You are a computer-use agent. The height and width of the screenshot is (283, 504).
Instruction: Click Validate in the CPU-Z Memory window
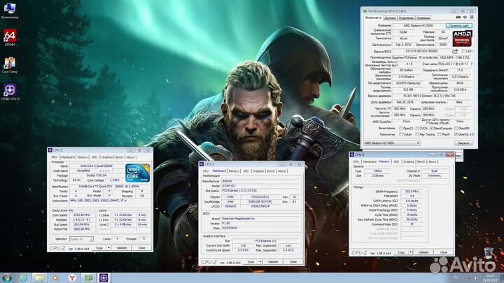[x=423, y=252]
